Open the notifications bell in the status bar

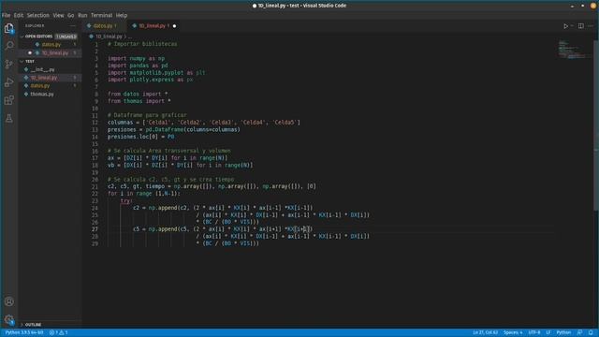tap(591, 332)
